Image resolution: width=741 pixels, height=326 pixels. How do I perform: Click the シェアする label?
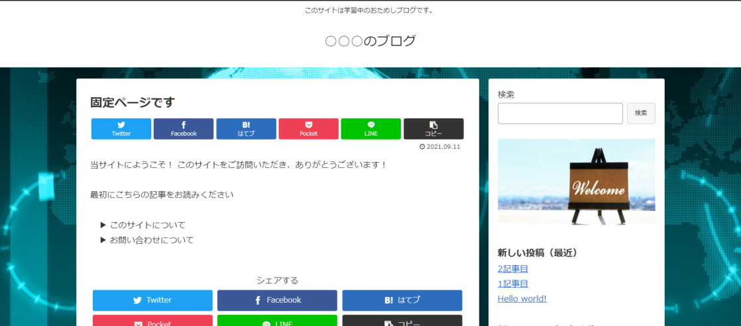(x=278, y=280)
